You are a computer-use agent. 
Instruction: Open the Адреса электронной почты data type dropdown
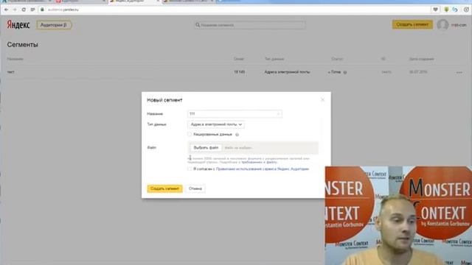tap(216, 124)
